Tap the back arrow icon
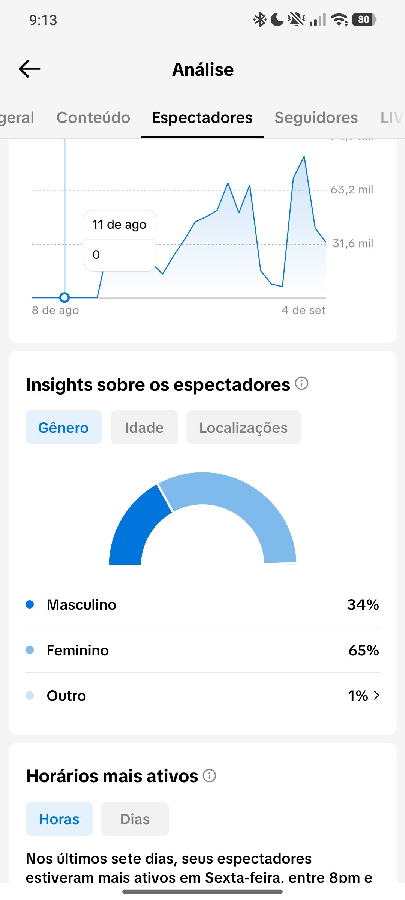 click(x=30, y=69)
